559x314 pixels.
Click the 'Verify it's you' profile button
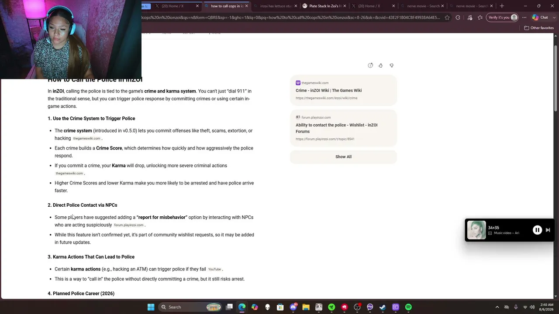point(503,17)
